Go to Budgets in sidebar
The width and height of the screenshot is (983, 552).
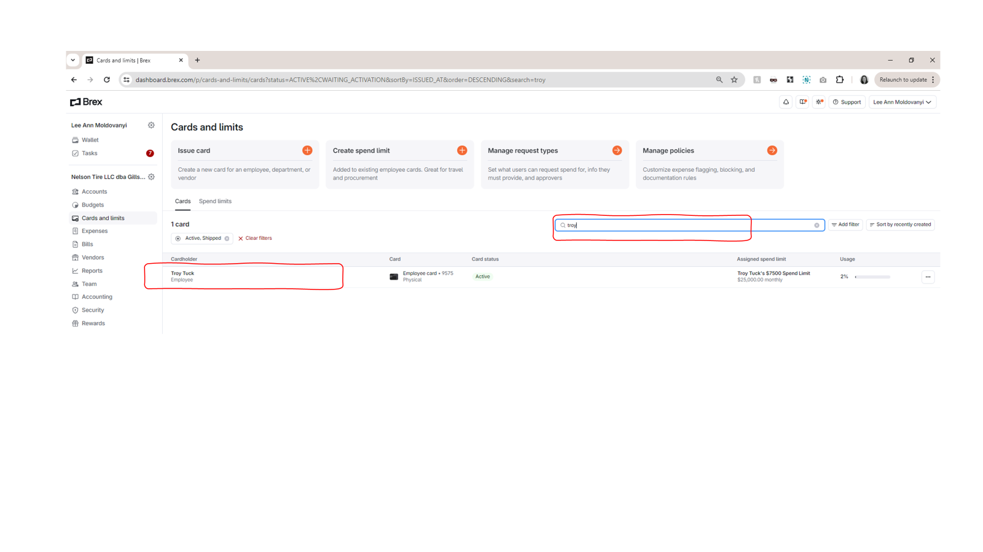click(93, 205)
